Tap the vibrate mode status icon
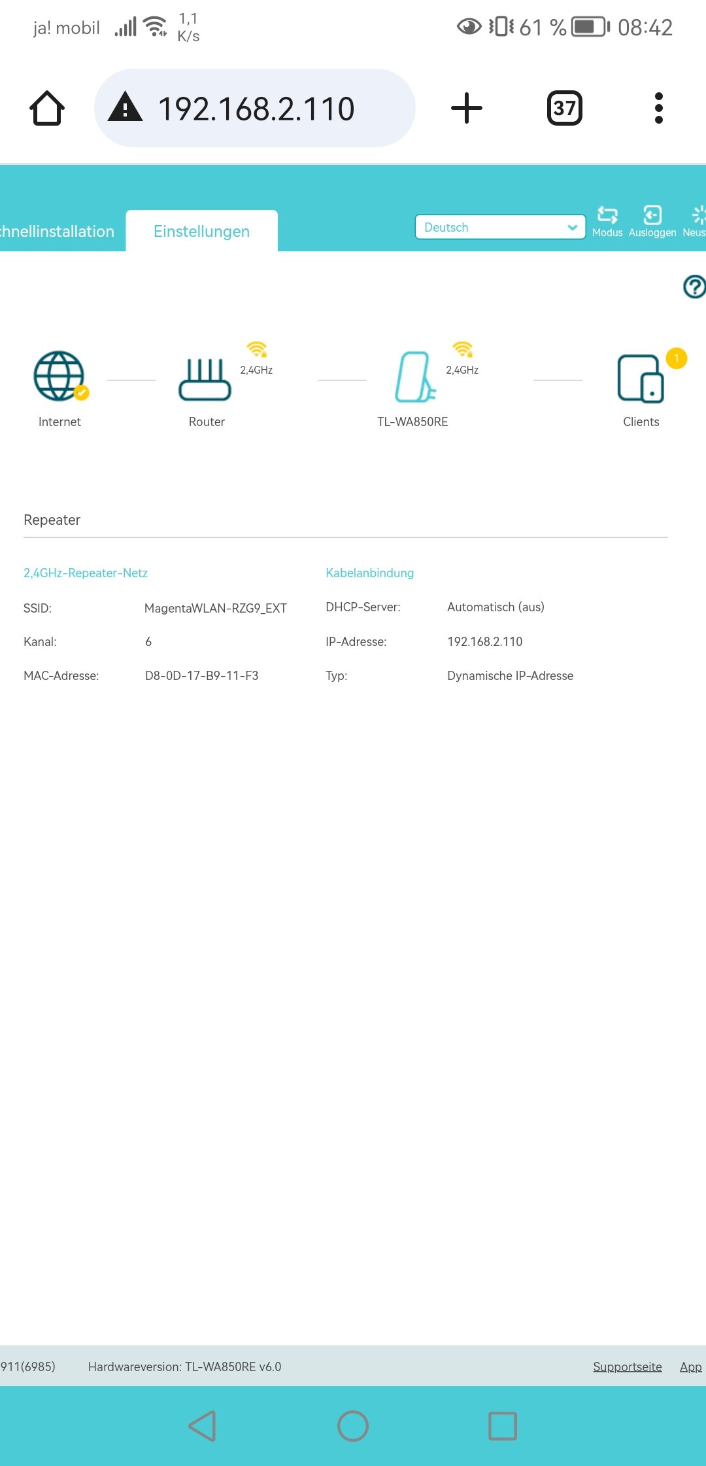Screen dimensions: 706x1466 [x=501, y=27]
